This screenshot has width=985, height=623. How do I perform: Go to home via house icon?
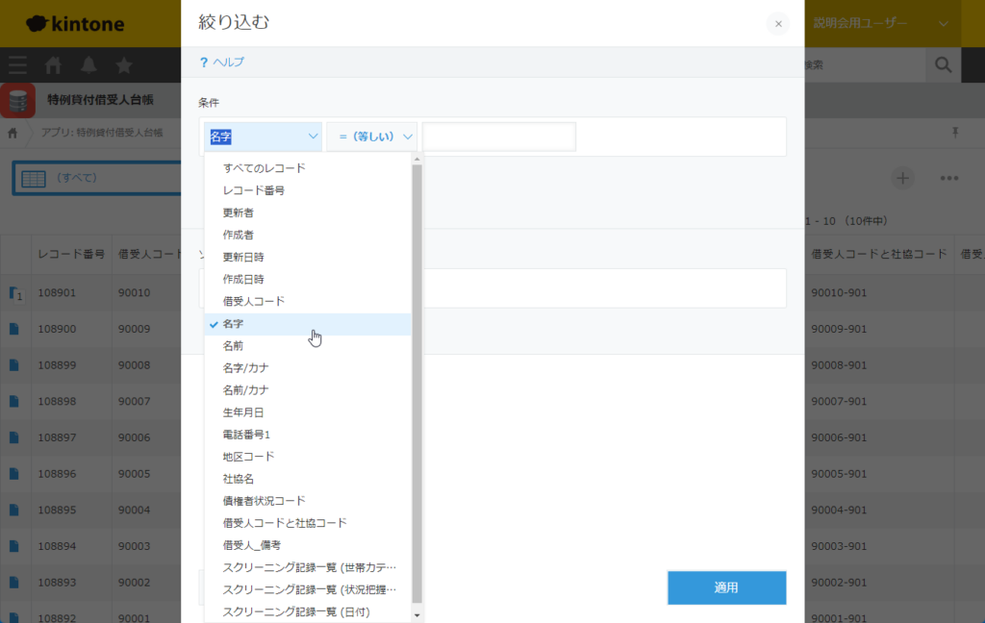click(54, 65)
